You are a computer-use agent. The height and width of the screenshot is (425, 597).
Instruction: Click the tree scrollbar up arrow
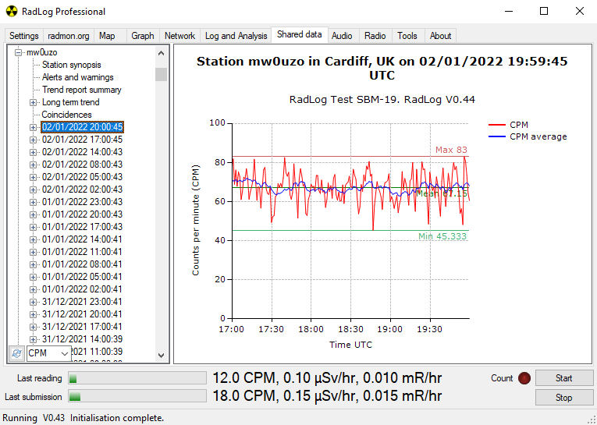click(161, 53)
